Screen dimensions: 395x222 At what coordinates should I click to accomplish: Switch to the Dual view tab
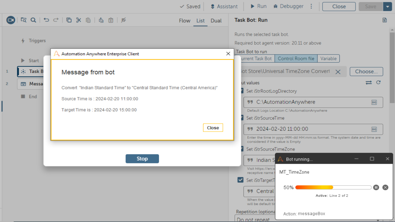[216, 21]
